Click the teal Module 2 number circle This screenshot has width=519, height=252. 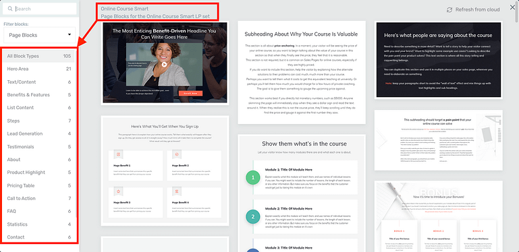click(253, 217)
